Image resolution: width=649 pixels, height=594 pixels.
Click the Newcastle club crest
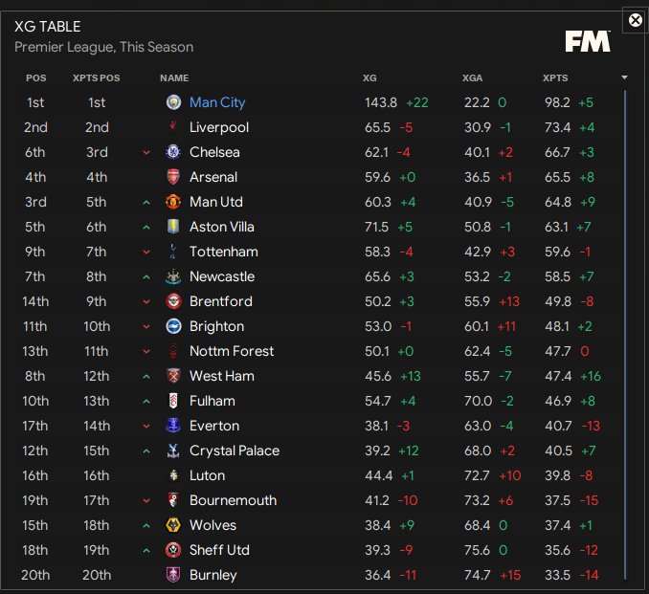tap(173, 276)
